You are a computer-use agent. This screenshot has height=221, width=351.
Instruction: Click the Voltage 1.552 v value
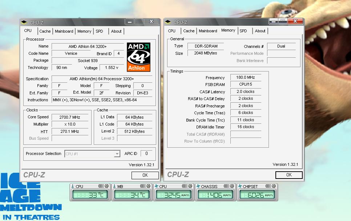click(x=112, y=67)
